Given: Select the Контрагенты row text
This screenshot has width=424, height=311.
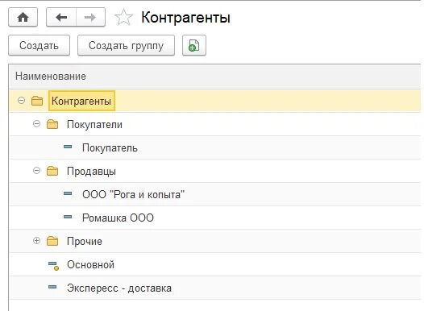Looking at the screenshot, I should [x=81, y=101].
